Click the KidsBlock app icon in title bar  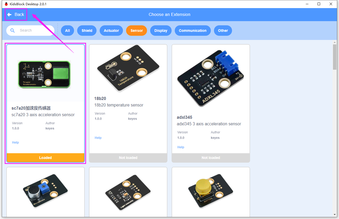[6, 4]
